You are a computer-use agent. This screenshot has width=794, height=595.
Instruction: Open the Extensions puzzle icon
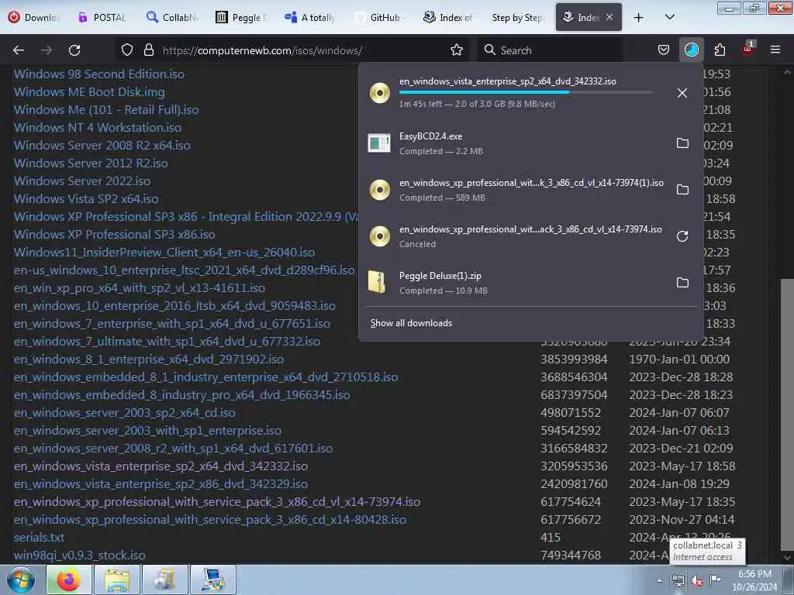(720, 50)
